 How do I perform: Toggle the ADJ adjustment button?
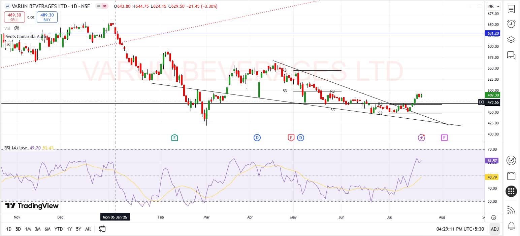tap(494, 229)
